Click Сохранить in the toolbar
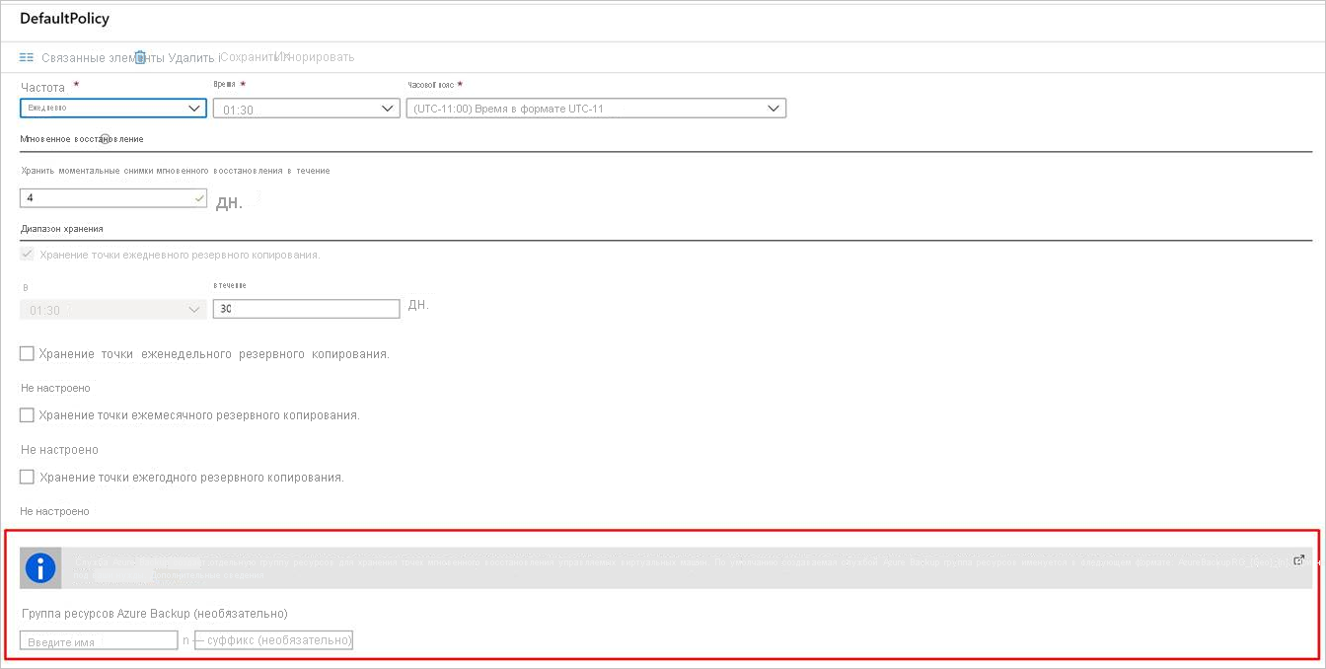The height and width of the screenshot is (669, 1326). pyautogui.click(x=251, y=57)
